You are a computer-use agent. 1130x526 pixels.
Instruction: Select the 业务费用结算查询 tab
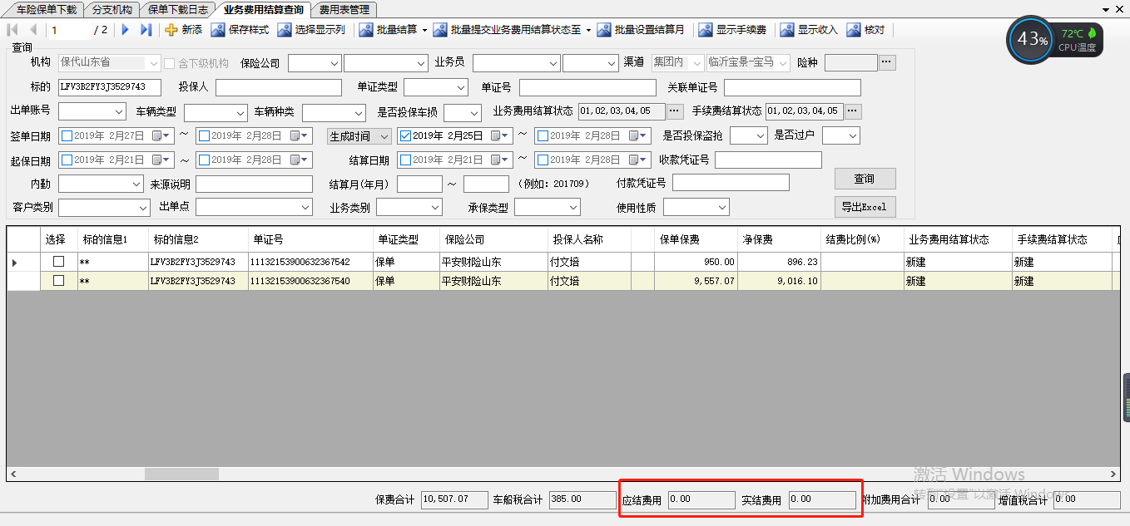pos(263,10)
